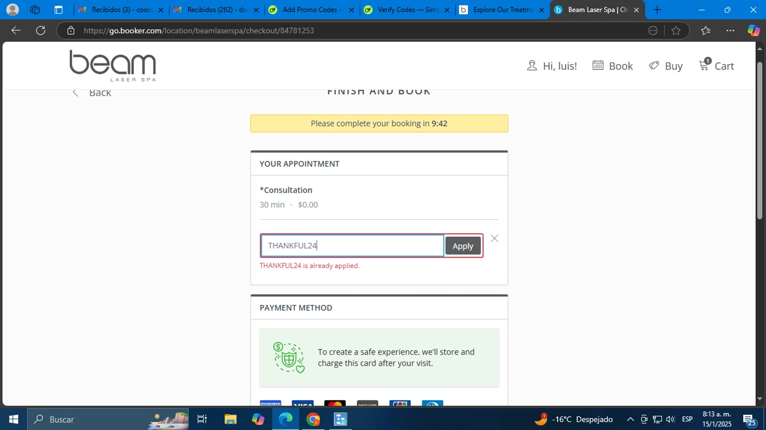Open Copilot sidebar icon in Edge
Viewport: 766px width, 430px height.
pos(754,31)
